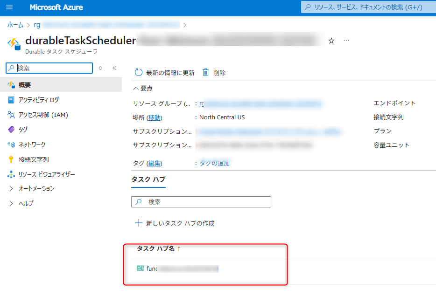Switch to the タスク ハブ tab
436x303 pixels.
point(148,179)
